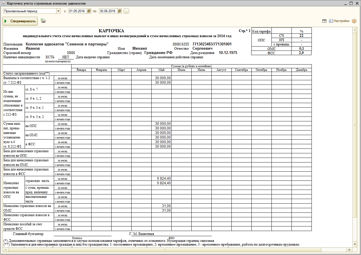Click the end date field 30.06.2016
Screen dimensions: 361x255
[108, 11]
